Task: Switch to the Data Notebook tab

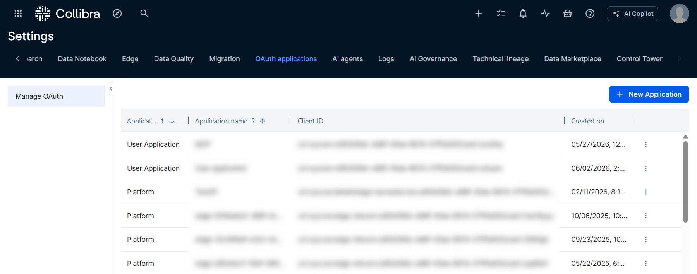Action: [x=82, y=59]
